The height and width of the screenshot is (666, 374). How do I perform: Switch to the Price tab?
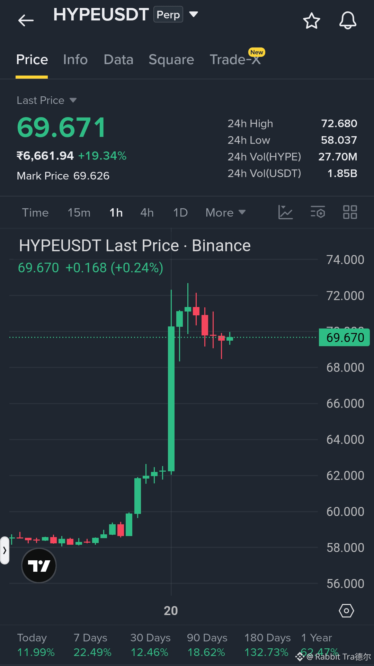(x=32, y=60)
